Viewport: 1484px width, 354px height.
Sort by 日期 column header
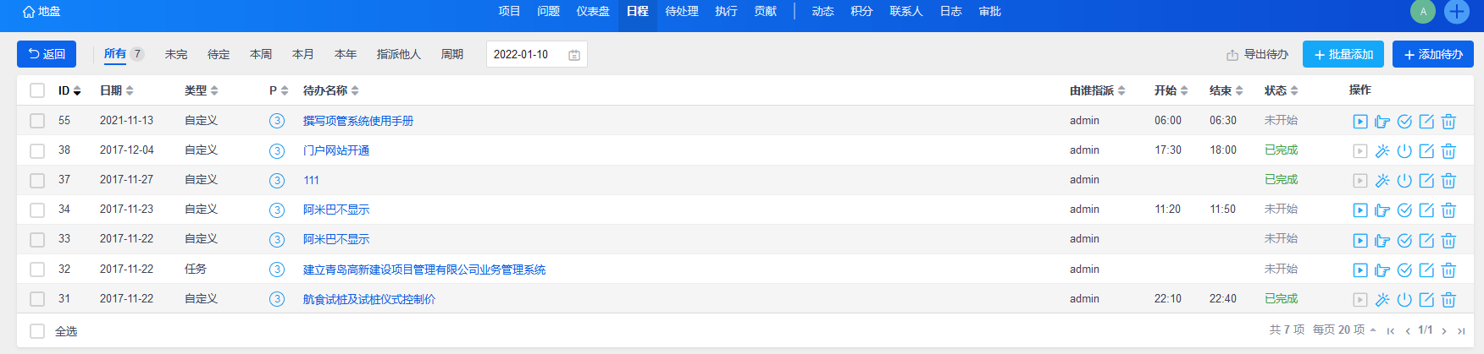(x=116, y=90)
